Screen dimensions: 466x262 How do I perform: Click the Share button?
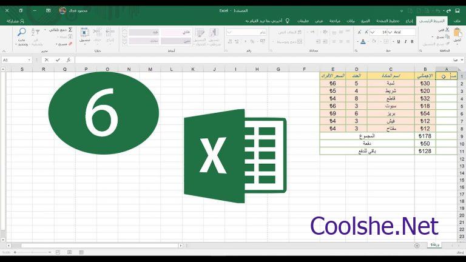click(x=15, y=21)
